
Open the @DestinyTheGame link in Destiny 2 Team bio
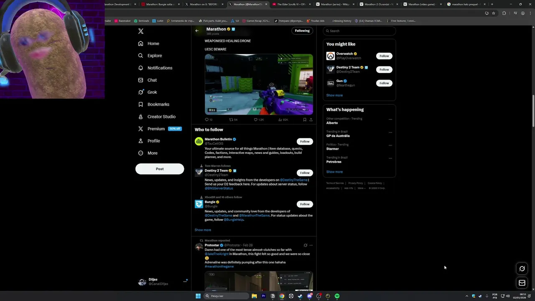[294, 180]
